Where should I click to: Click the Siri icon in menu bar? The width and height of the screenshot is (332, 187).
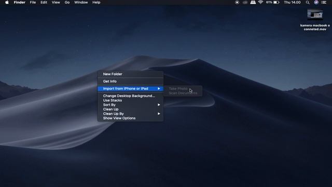pos(316,2)
